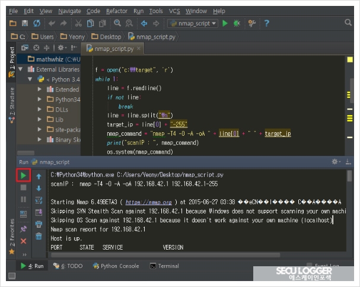The height and width of the screenshot is (287, 360).
Task: Open settings with the wrench icon
Action: click(x=252, y=23)
